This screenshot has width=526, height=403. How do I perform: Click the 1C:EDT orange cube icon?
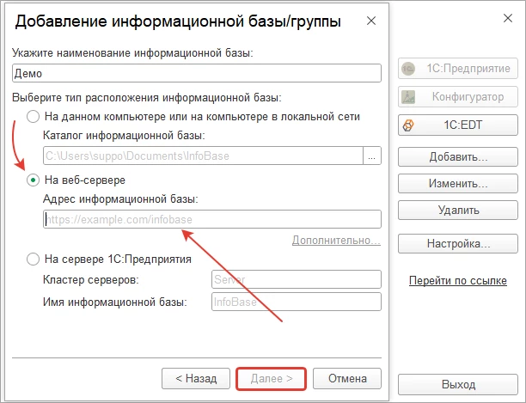click(x=408, y=125)
